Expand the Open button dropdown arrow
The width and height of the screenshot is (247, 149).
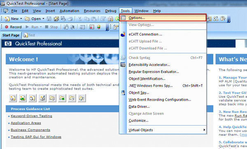point(43,19)
